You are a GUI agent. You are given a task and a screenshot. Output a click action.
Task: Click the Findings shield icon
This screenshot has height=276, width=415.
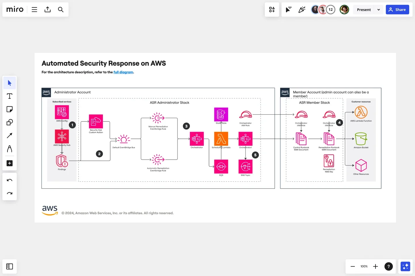(x=62, y=161)
